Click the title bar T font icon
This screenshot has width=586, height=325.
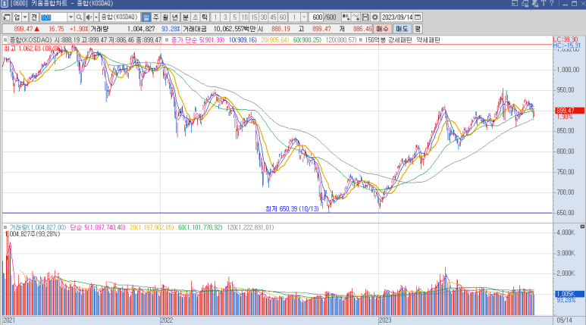pos(544,3)
